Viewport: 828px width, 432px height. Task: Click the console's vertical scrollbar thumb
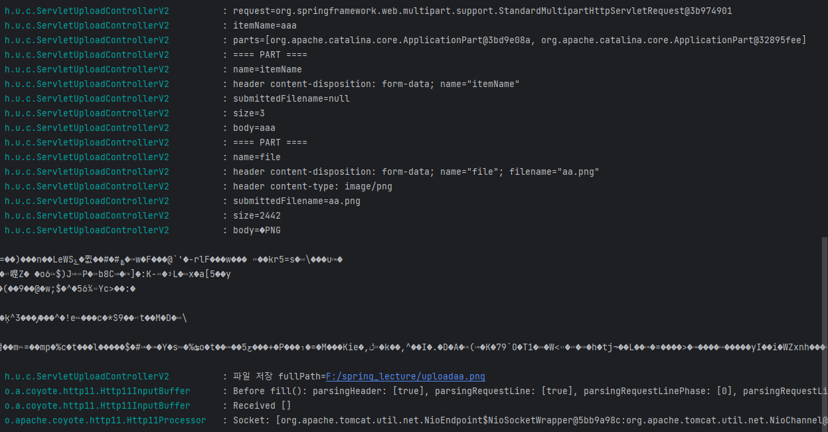(825, 334)
